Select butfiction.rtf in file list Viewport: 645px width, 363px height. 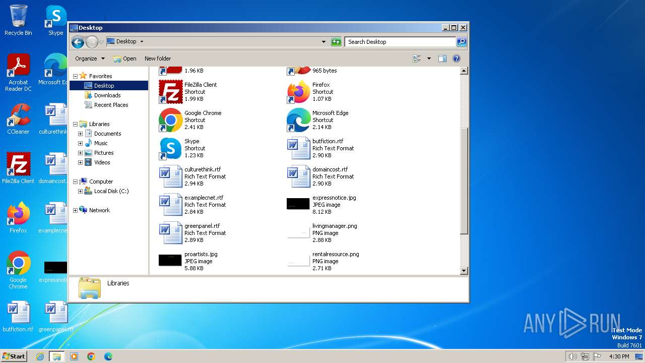coord(320,148)
